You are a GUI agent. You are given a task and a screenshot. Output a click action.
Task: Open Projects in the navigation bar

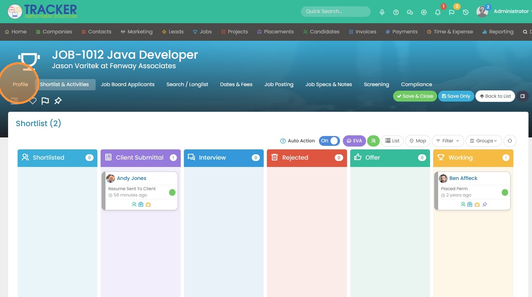click(x=234, y=32)
